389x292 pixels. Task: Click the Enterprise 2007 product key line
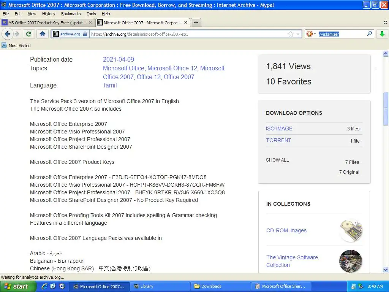pos(119,177)
